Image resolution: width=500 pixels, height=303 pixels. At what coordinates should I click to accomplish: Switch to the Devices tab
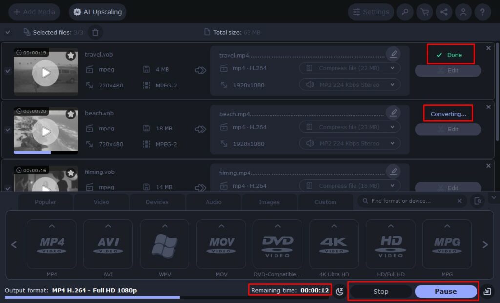point(157,201)
